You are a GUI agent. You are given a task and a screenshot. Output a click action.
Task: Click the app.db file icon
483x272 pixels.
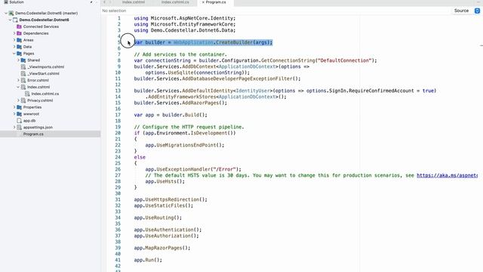tap(19, 121)
